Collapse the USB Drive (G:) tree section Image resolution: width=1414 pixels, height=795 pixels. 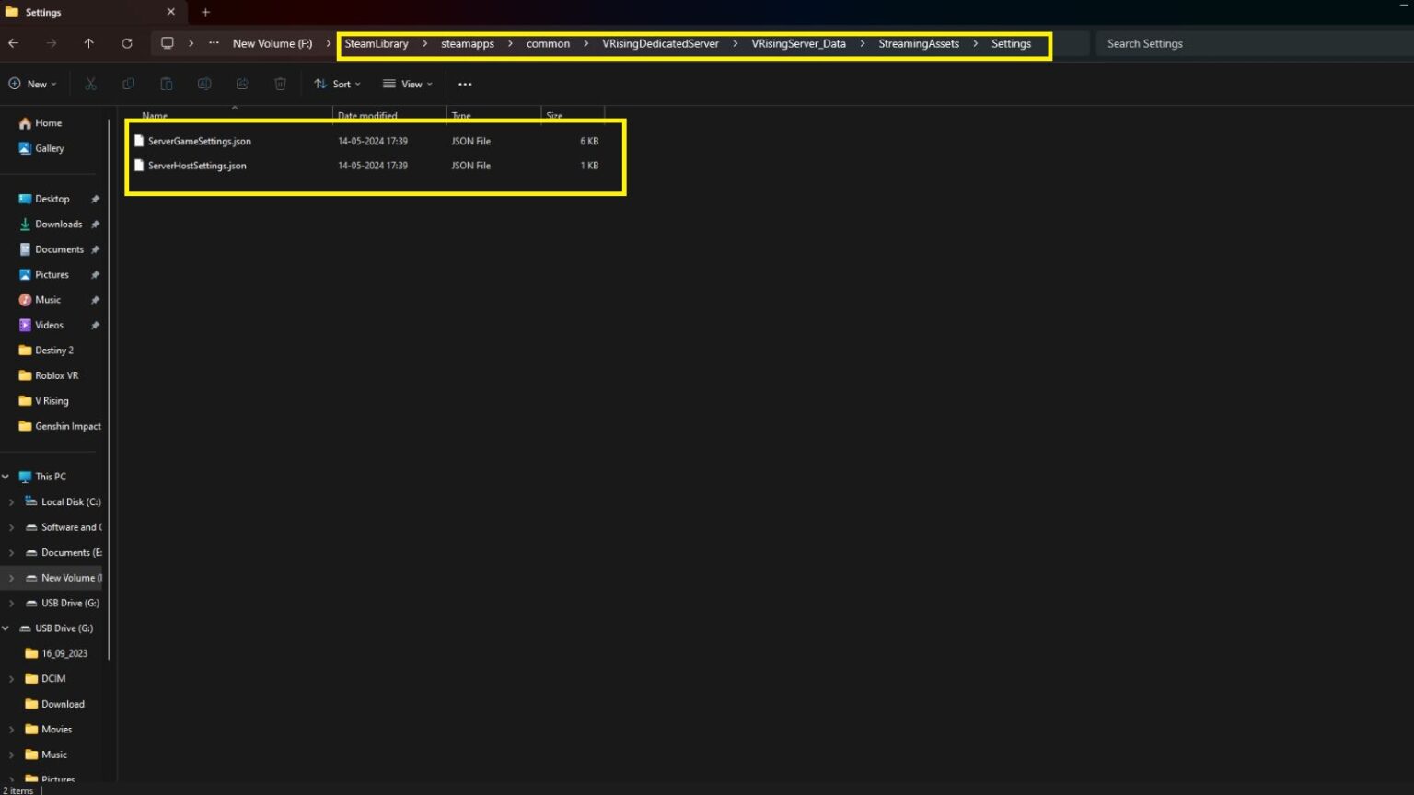click(6, 628)
